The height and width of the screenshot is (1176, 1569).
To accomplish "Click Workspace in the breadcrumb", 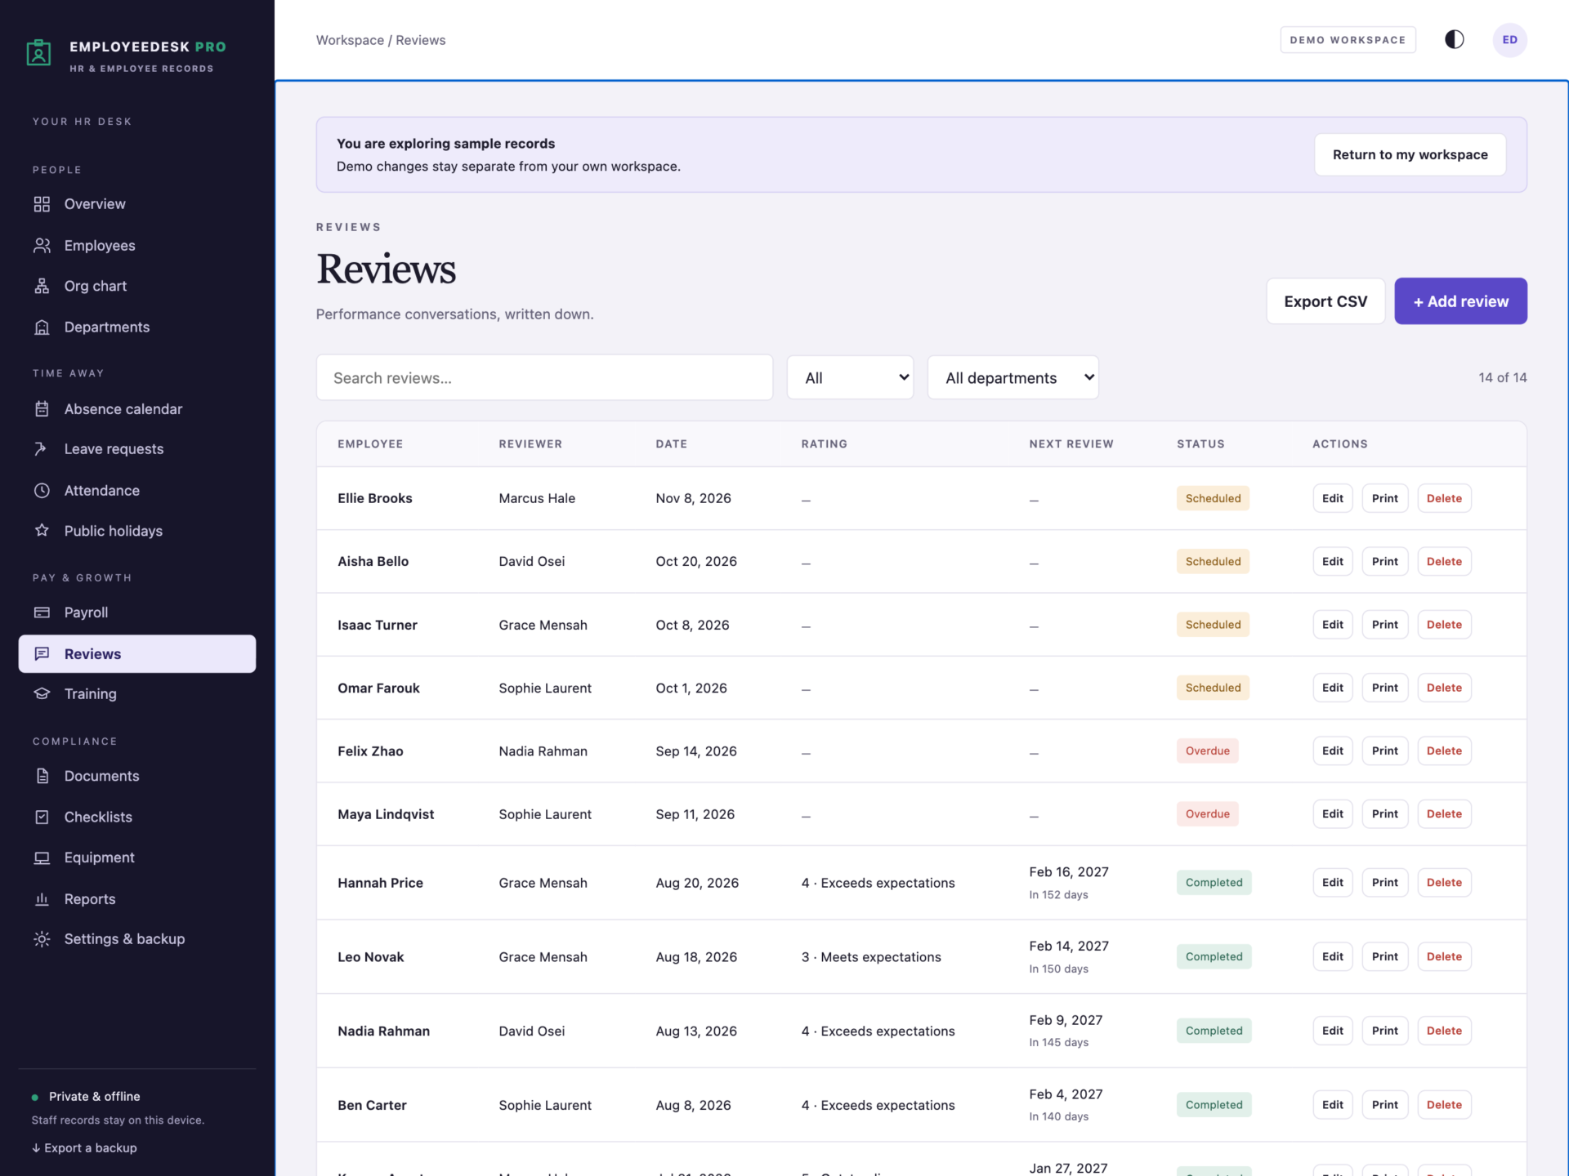I will (350, 40).
